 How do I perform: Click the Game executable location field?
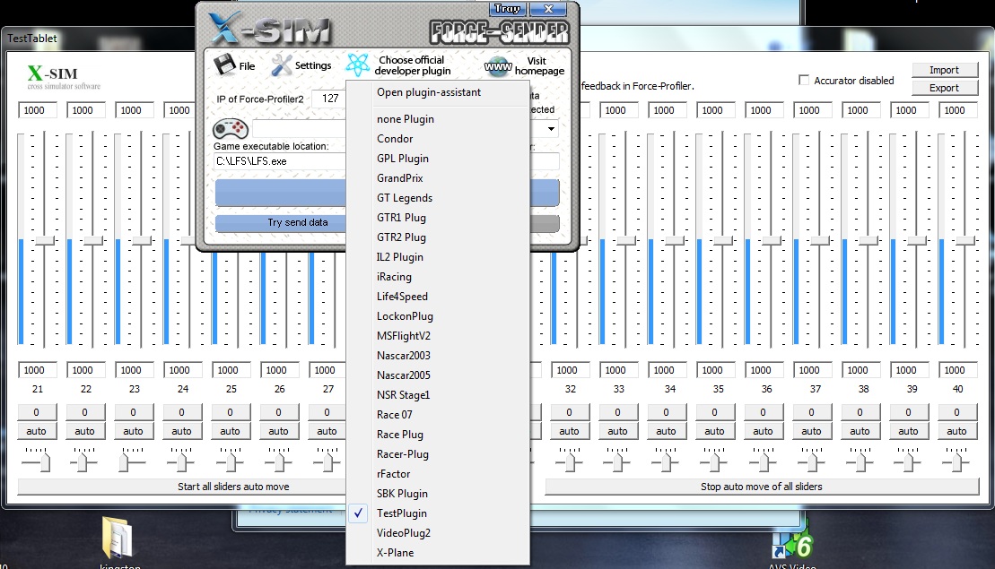279,161
